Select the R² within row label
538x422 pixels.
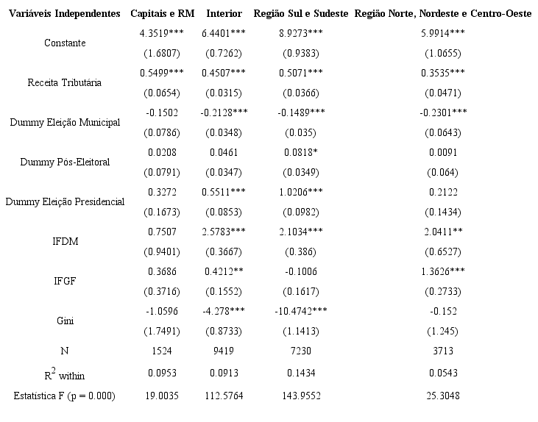(x=65, y=374)
